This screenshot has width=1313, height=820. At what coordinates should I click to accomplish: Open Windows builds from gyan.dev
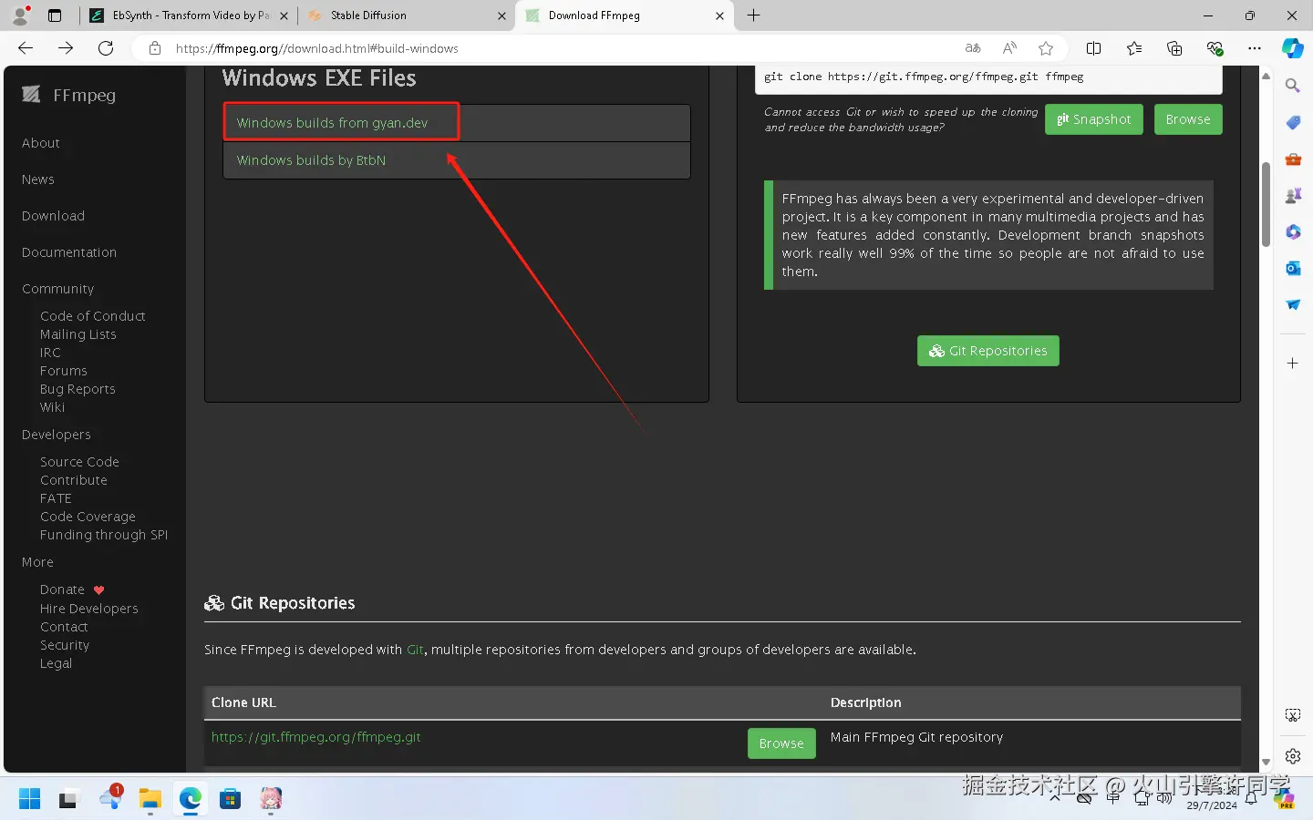[x=332, y=123]
